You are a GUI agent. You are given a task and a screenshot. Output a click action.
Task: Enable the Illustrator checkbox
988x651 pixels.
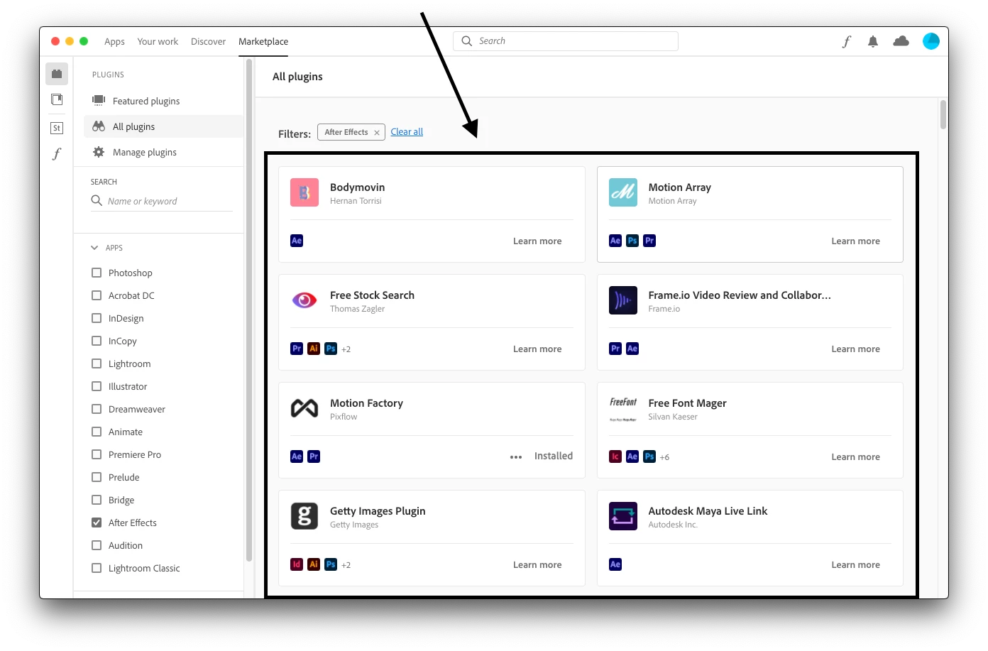(x=97, y=386)
